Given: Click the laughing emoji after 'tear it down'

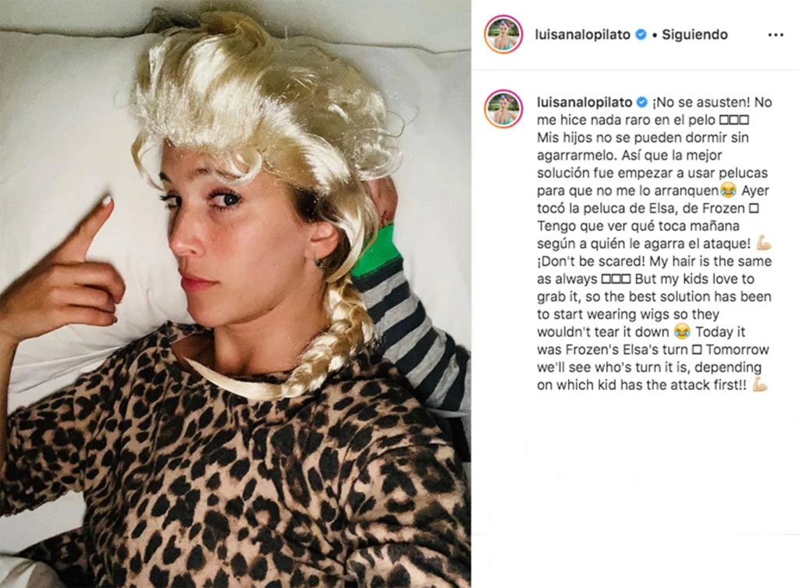Looking at the screenshot, I should pyautogui.click(x=681, y=332).
